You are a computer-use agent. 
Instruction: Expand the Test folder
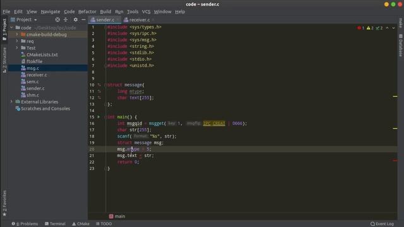pos(17,48)
